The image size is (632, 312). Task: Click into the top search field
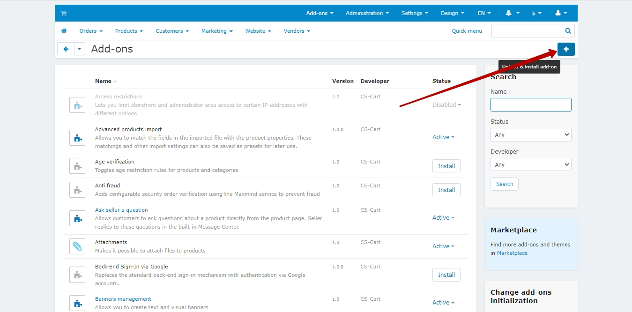[x=526, y=31]
